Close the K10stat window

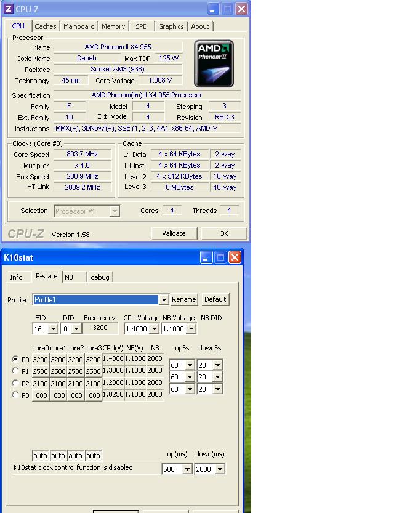point(235,257)
